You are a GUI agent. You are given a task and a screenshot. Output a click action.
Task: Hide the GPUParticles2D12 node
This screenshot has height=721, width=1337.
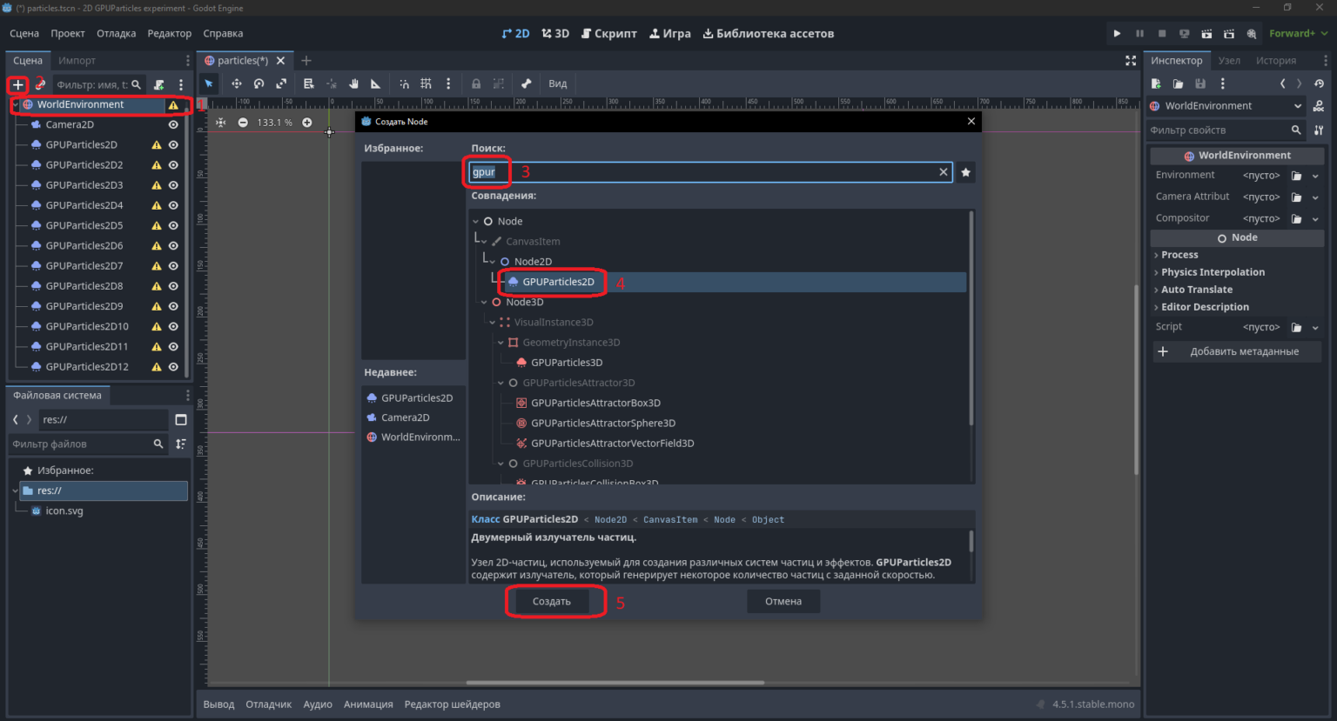pyautogui.click(x=173, y=366)
